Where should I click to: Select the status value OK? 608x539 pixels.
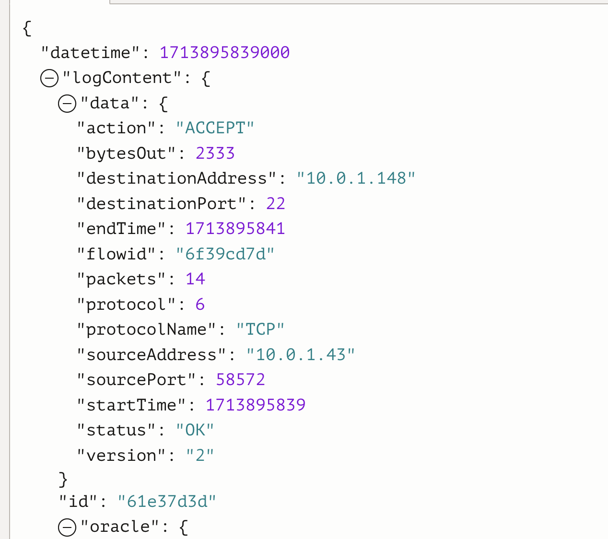(x=195, y=430)
